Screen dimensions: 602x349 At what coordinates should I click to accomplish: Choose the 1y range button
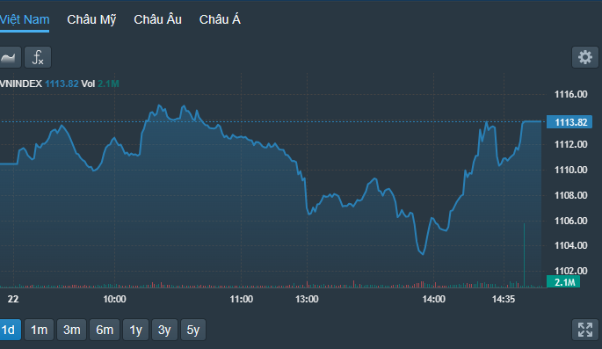coord(135,330)
